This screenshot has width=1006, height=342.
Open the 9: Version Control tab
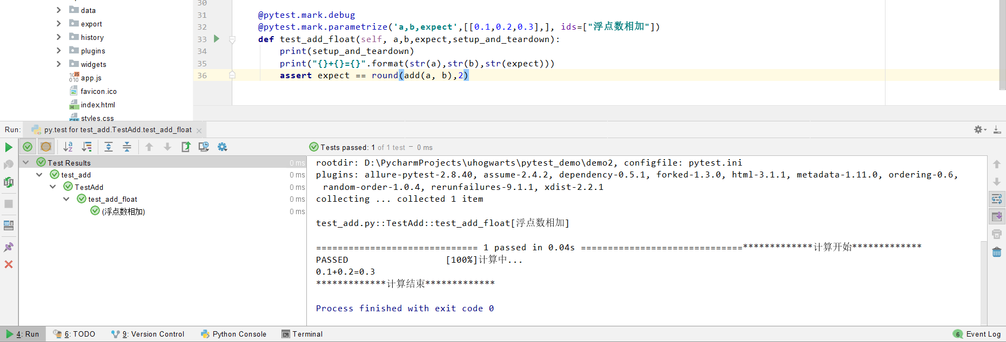147,334
